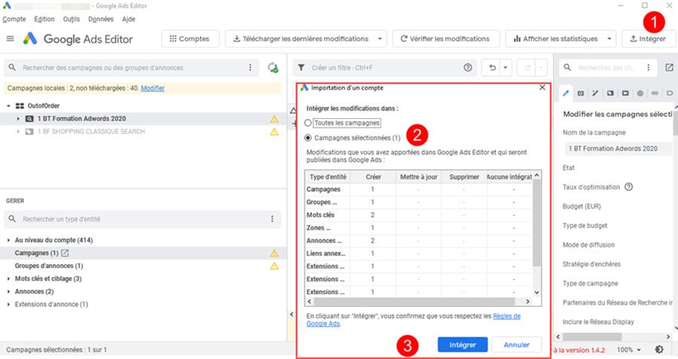Click the filter funnel icon
This screenshot has width=678, height=359.
(x=301, y=68)
